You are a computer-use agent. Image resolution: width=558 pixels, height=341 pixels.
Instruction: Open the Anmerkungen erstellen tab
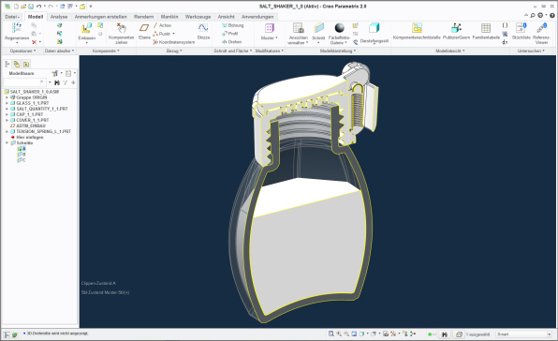[x=100, y=17]
